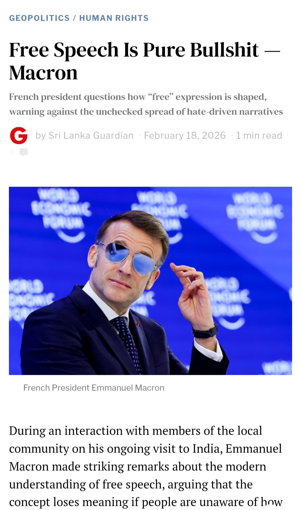Click the red lapel pin on suit
Screen dimensions: 301x510
(x=137, y=323)
